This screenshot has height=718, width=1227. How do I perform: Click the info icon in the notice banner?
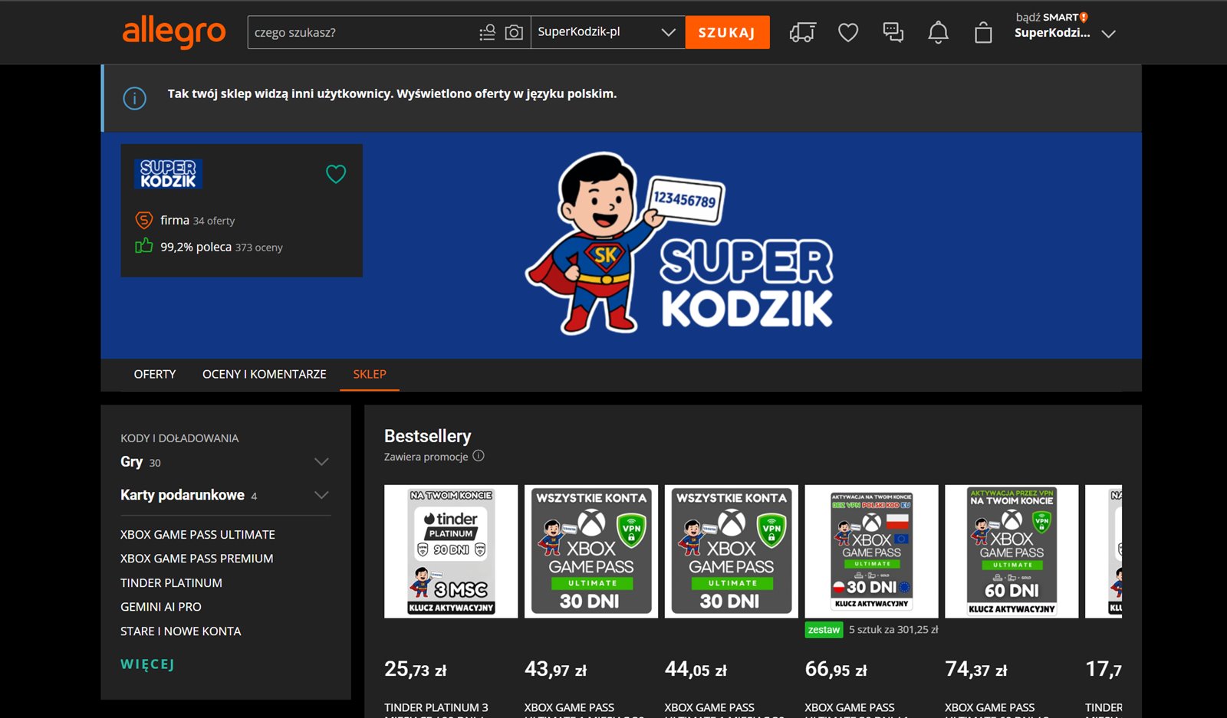pos(135,98)
